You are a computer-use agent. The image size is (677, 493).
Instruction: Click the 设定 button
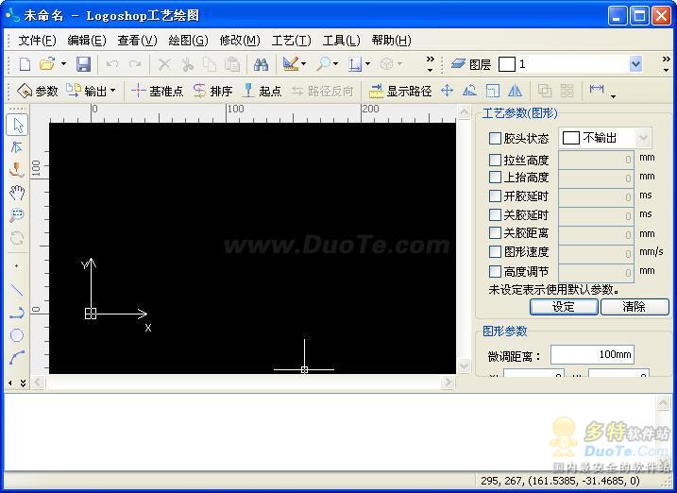[564, 307]
